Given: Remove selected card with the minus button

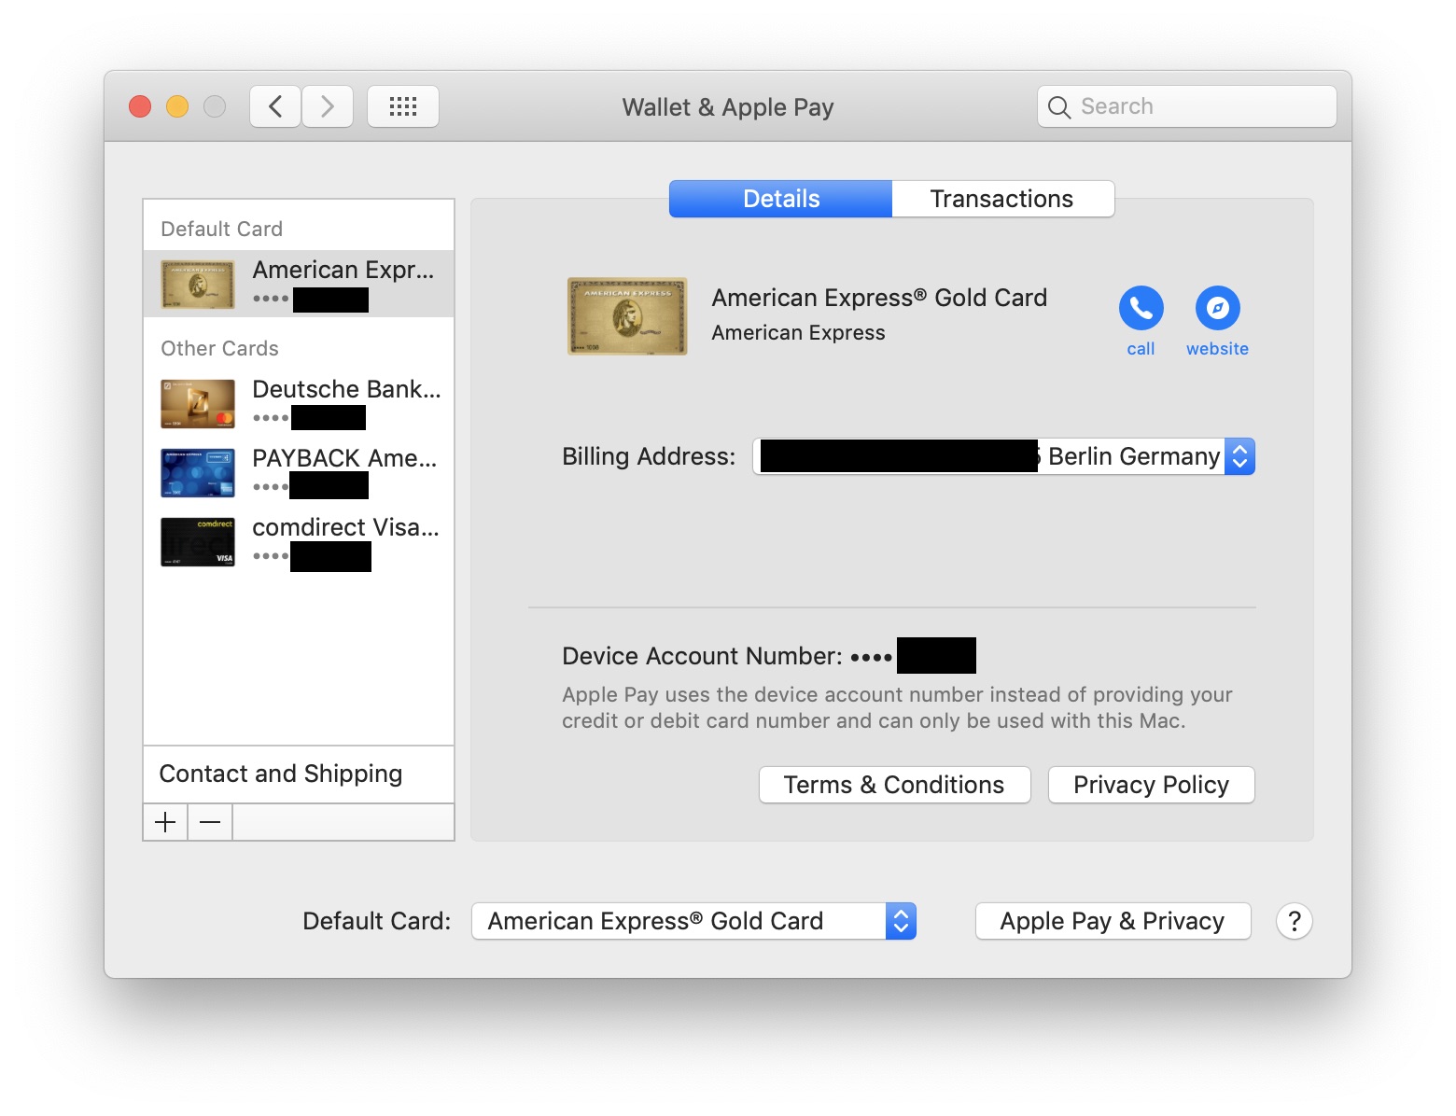Looking at the screenshot, I should click(x=210, y=822).
